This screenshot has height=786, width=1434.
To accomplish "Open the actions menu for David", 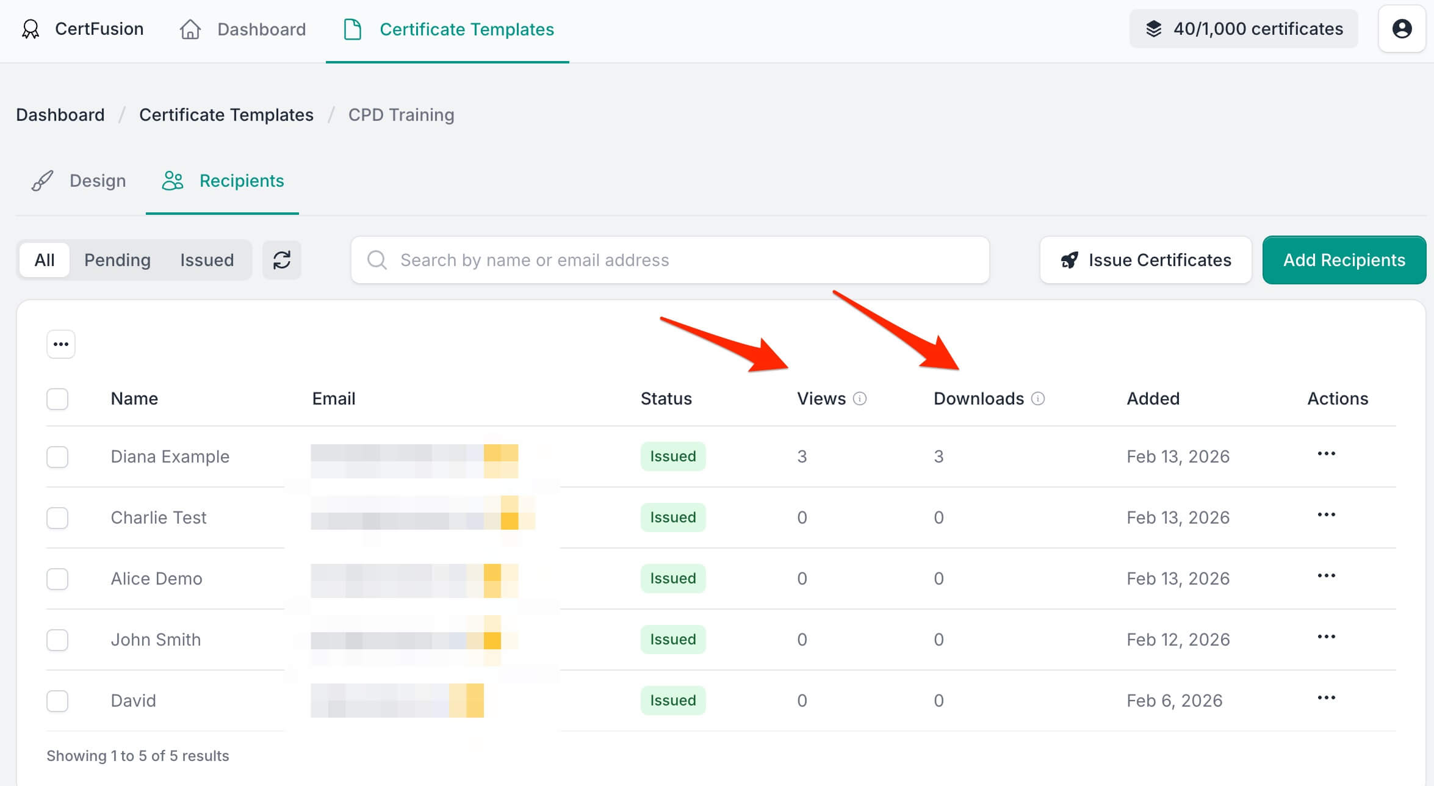I will point(1326,697).
